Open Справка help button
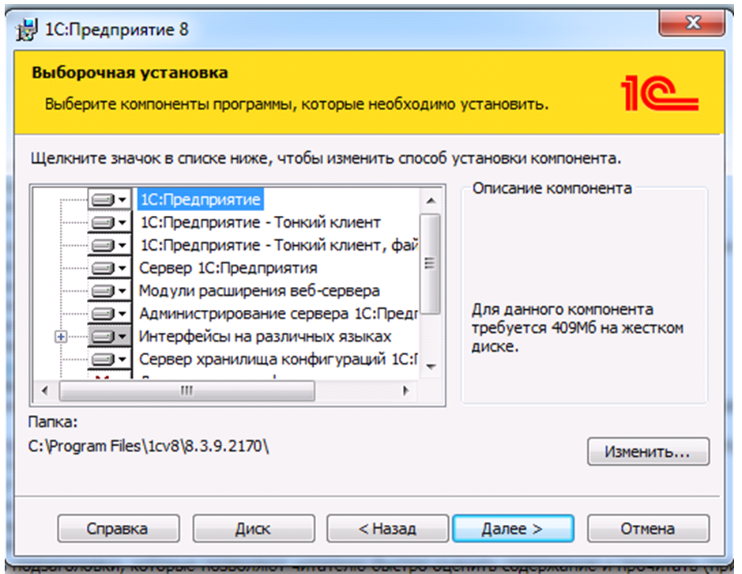Screen dimensions: 742x574 click(x=119, y=528)
